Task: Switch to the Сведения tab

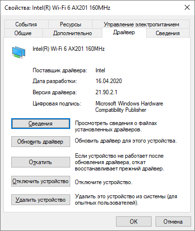Action: (x=168, y=33)
